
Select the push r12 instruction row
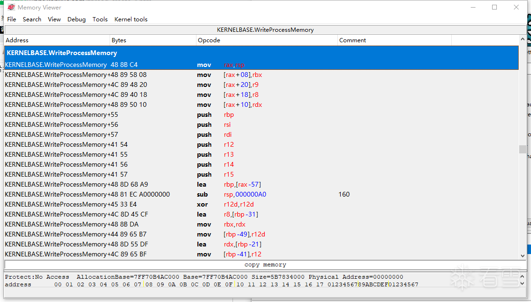tap(261, 145)
